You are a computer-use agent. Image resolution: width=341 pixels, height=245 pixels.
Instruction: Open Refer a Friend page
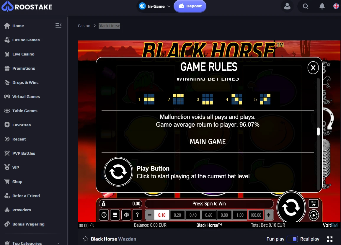tap(26, 196)
